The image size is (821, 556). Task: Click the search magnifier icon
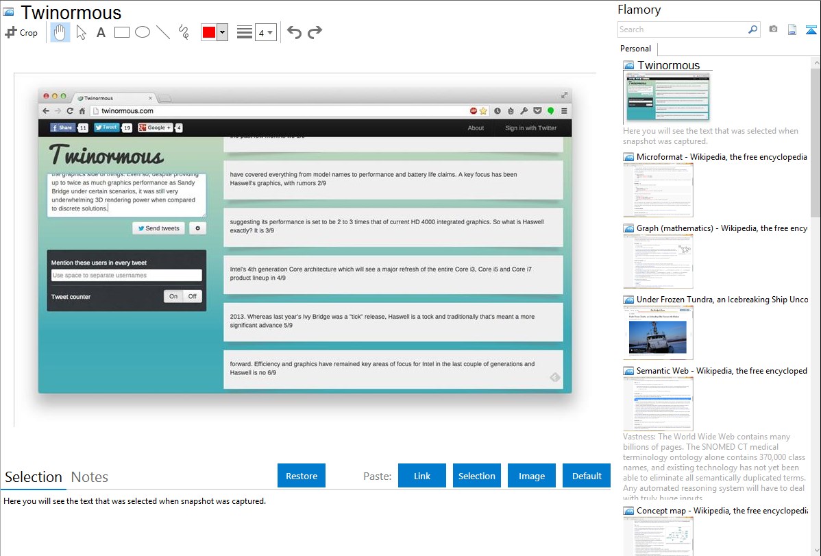click(753, 29)
